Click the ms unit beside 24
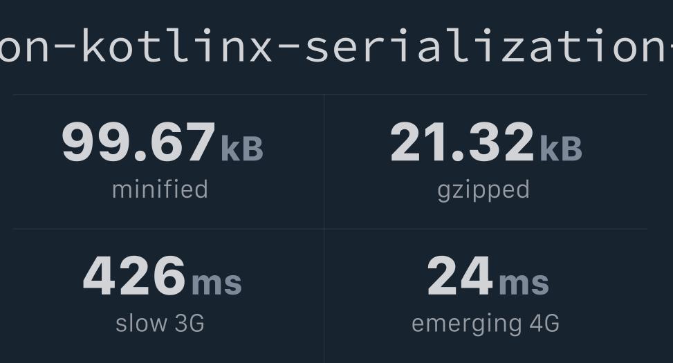 (524, 283)
